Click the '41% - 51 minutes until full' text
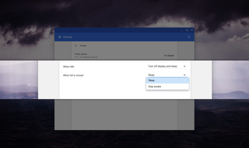The height and width of the screenshot is (148, 249). [86, 57]
